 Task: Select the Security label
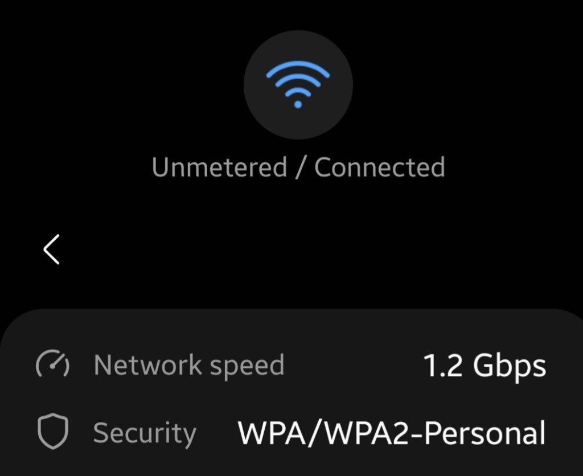(145, 433)
